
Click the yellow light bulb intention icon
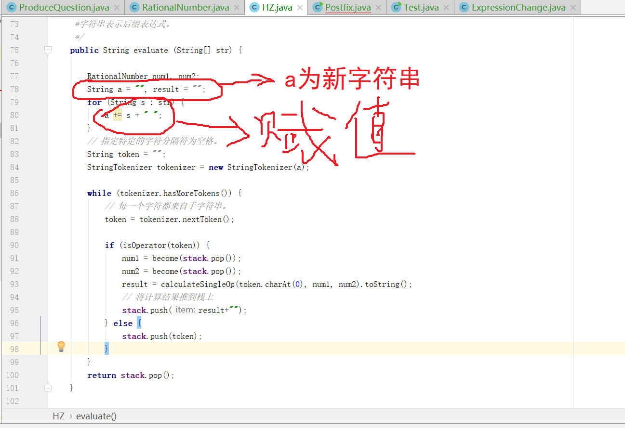coord(61,346)
